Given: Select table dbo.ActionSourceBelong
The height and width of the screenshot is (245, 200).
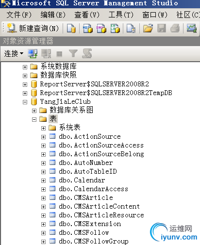Looking at the screenshot, I should tap(101, 154).
